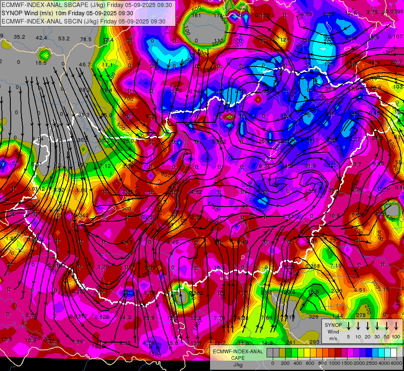Click the SYNOP Wind 10m title line
The width and height of the screenshot is (404, 371).
point(68,13)
